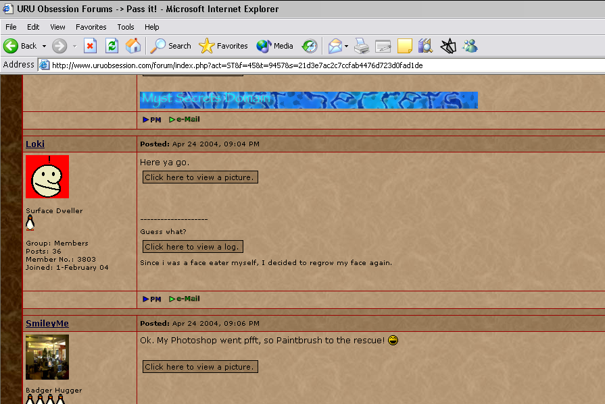
Task: Open SmileyMe's profile link
Action: pos(47,323)
